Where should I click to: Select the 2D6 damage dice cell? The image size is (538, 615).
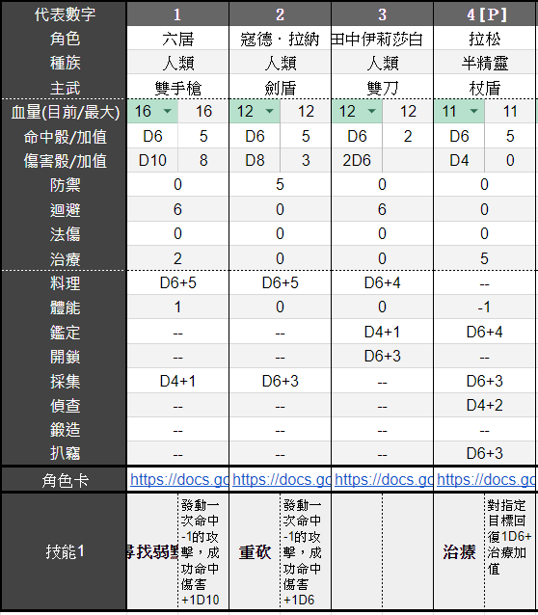[x=357, y=160]
